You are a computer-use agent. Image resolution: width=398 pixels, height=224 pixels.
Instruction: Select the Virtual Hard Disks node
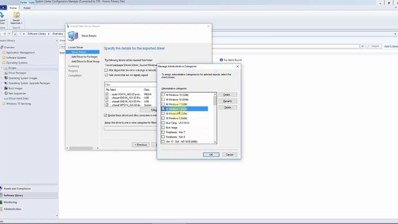pos(18,98)
